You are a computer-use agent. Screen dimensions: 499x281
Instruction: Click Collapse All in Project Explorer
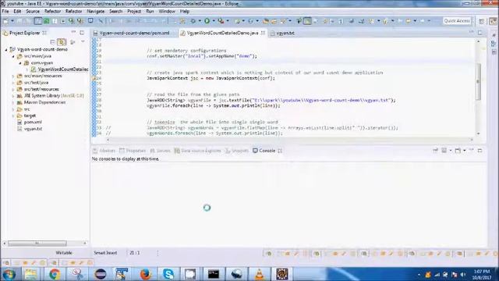tap(52, 41)
